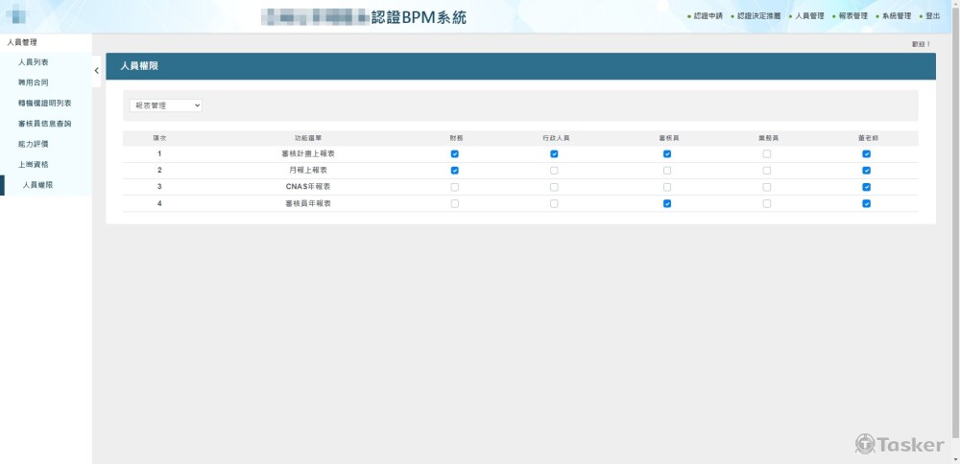Uncheck 董老師 for CNAS年報表
The width and height of the screenshot is (960, 464).
[x=866, y=187]
